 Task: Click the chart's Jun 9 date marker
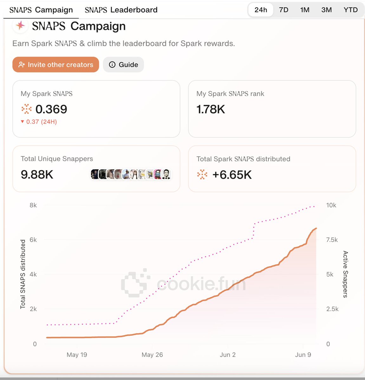click(x=303, y=355)
